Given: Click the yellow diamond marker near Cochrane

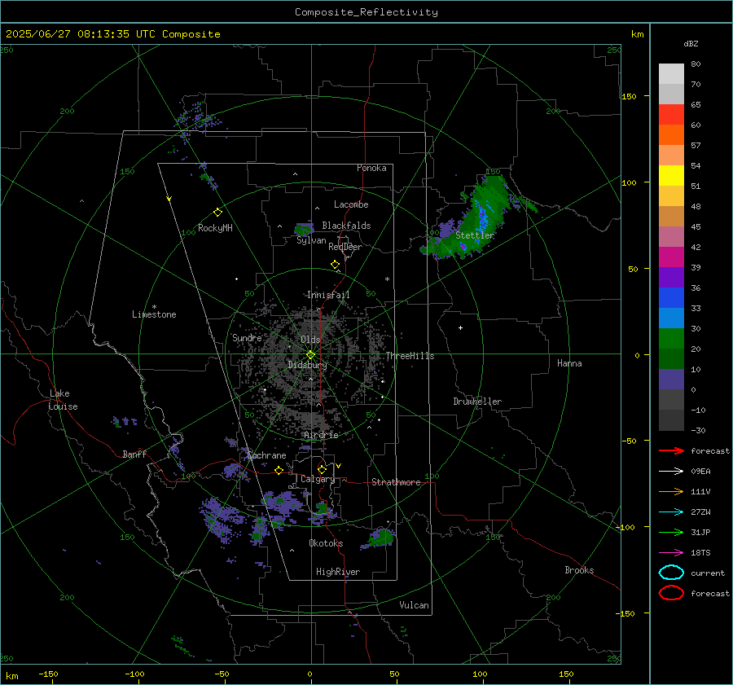Looking at the screenshot, I should 279,470.
